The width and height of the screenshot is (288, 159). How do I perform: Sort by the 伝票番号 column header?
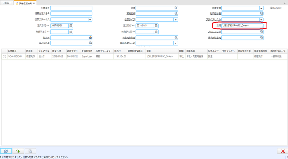(16, 51)
